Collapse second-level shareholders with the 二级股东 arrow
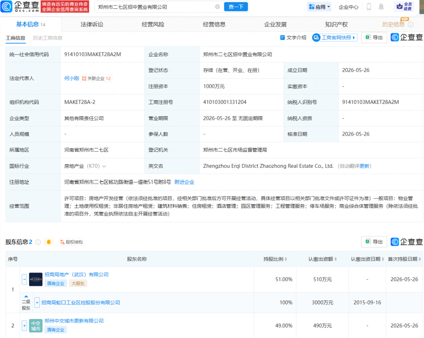 click(x=26, y=296)
